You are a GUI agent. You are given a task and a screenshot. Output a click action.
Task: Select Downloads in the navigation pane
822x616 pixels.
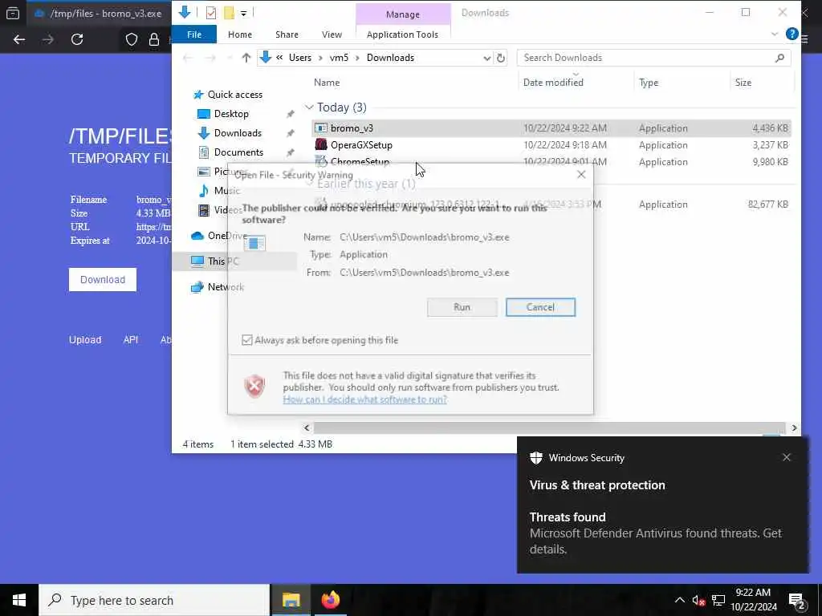(238, 133)
